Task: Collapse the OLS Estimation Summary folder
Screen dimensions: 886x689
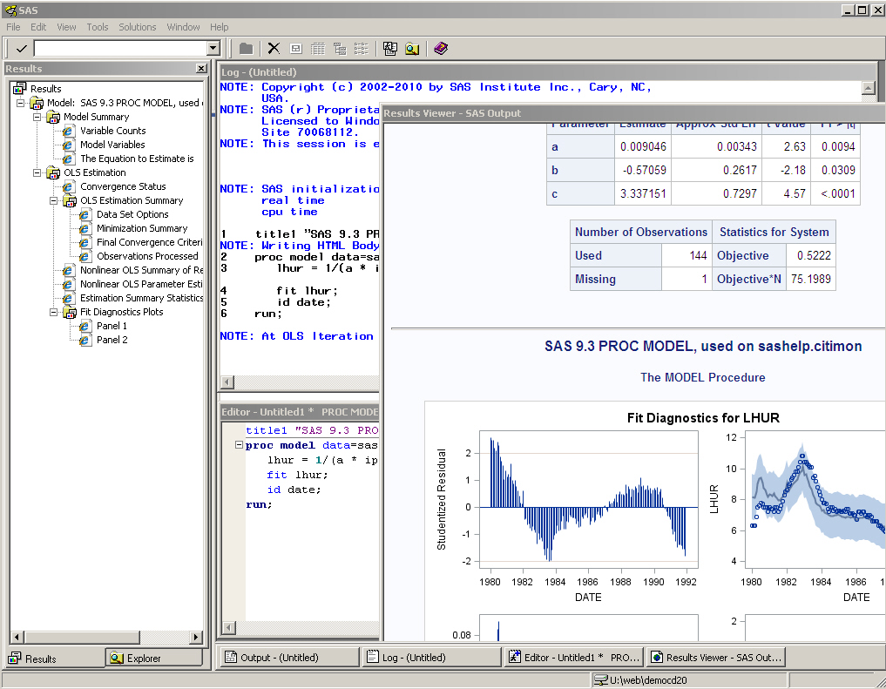Action: click(53, 200)
